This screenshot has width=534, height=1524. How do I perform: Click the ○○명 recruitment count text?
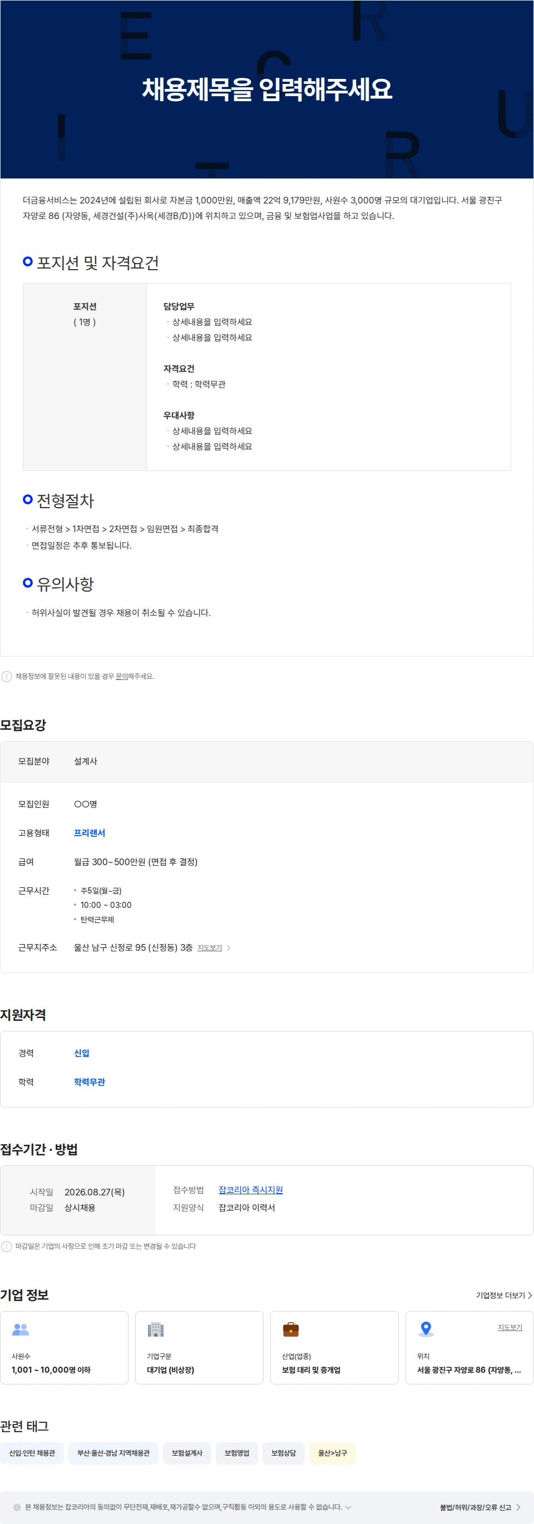pyautogui.click(x=85, y=803)
